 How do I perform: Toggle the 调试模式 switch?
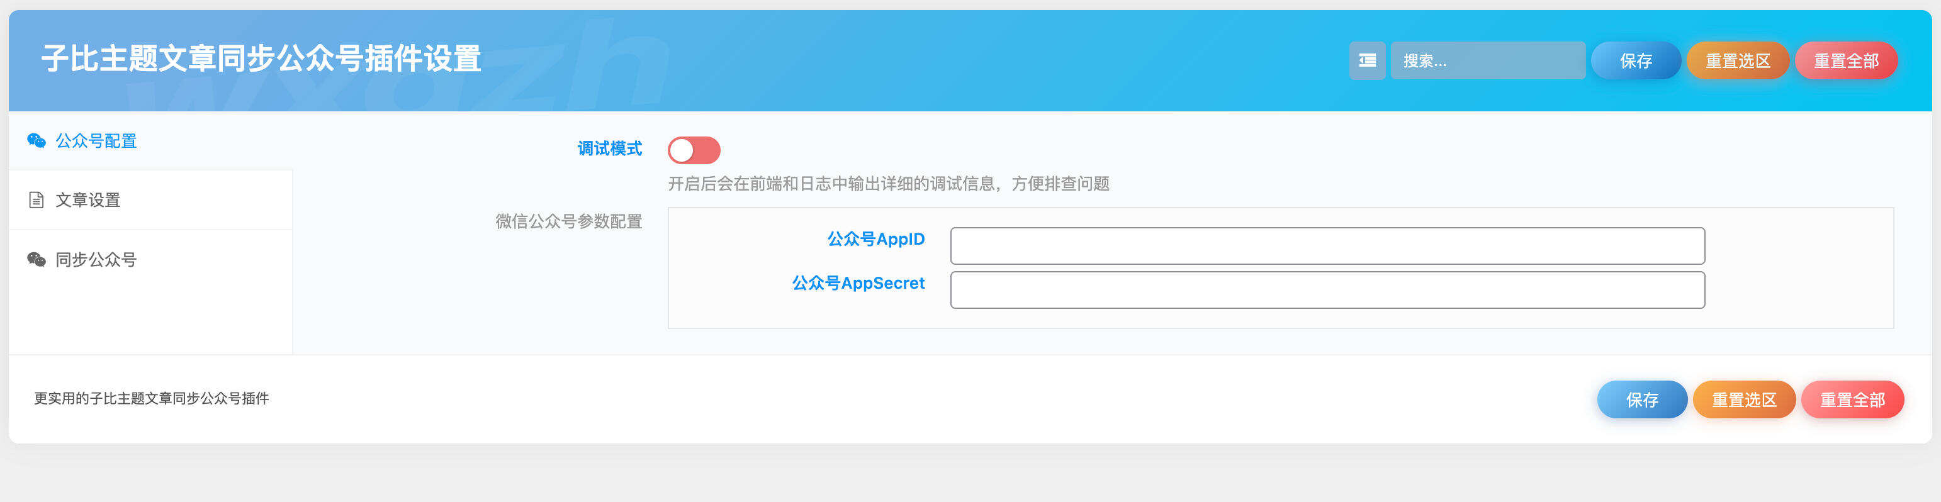click(x=694, y=150)
